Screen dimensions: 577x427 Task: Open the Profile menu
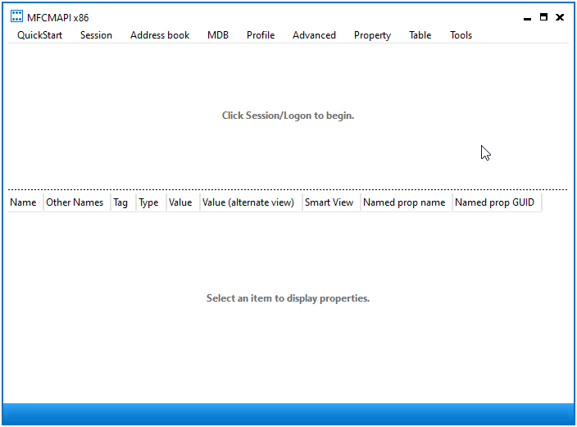click(x=261, y=35)
